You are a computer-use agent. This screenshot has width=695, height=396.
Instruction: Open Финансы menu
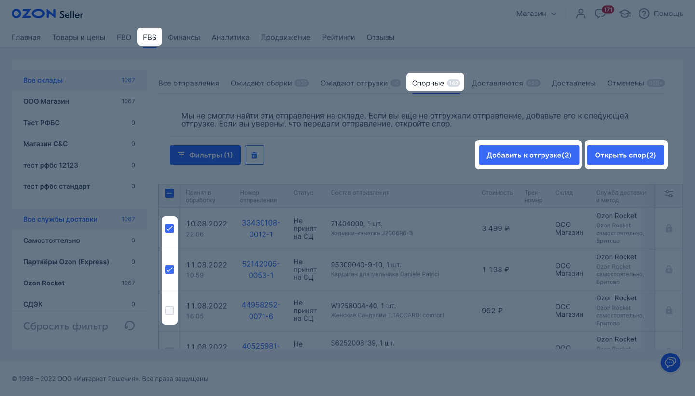tap(184, 37)
